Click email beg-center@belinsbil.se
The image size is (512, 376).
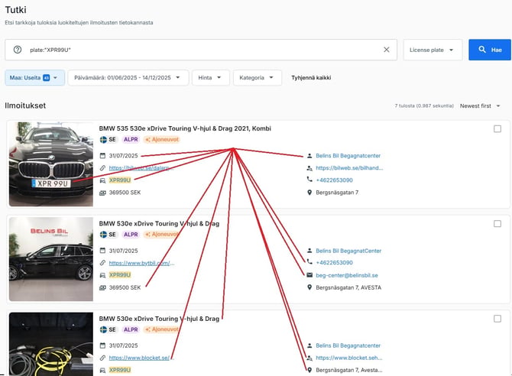pyautogui.click(x=347, y=275)
